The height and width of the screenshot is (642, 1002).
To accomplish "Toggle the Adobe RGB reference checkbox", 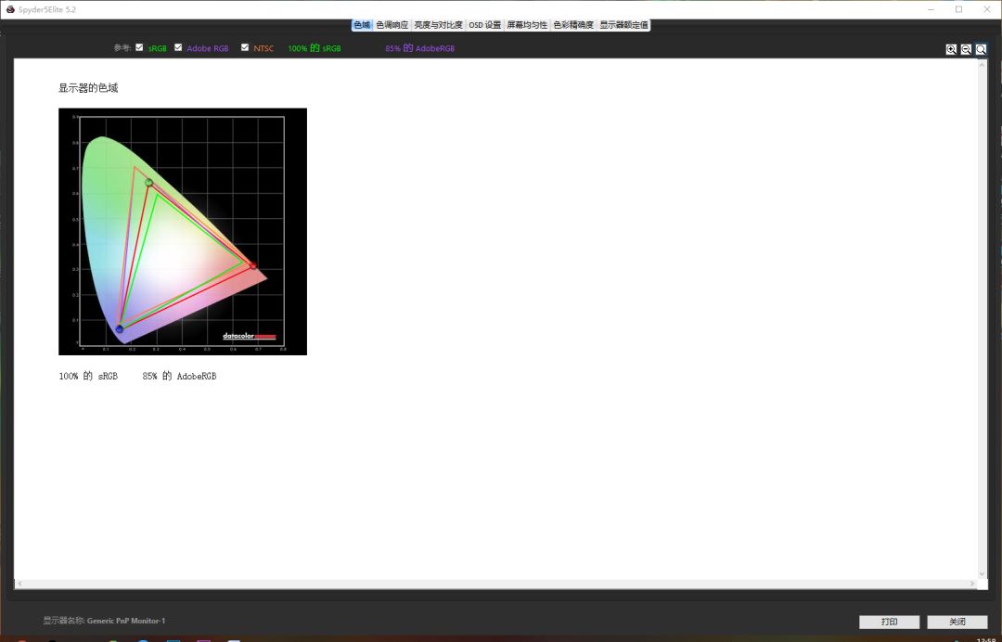I will tap(178, 47).
